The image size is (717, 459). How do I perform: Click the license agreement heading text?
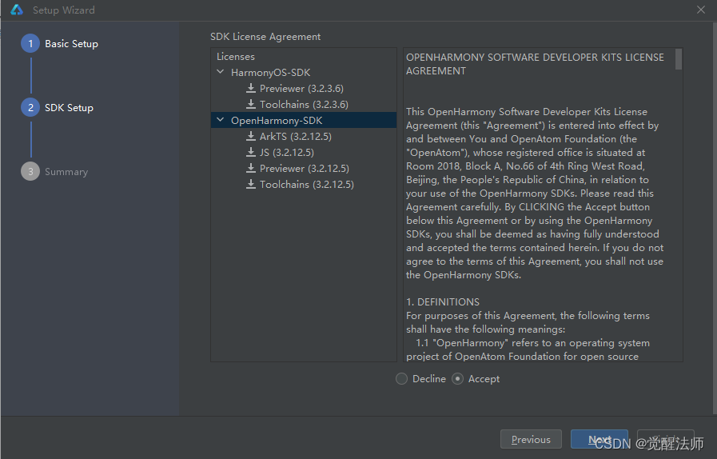click(535, 64)
